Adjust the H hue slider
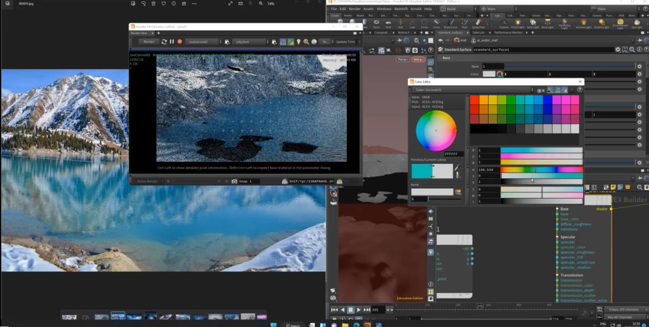The width and height of the screenshot is (649, 327). point(542,170)
